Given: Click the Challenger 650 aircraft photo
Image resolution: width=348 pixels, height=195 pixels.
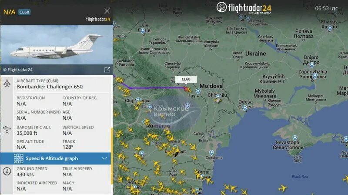Looking at the screenshot, I should [57, 45].
